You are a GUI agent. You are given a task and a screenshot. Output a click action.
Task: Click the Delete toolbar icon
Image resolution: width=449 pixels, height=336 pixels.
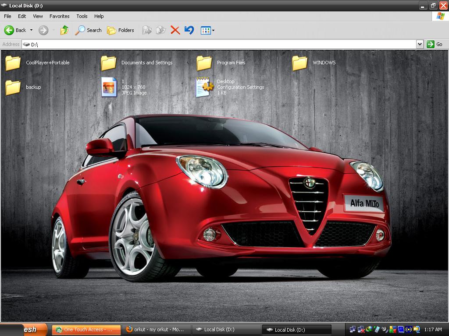(175, 30)
